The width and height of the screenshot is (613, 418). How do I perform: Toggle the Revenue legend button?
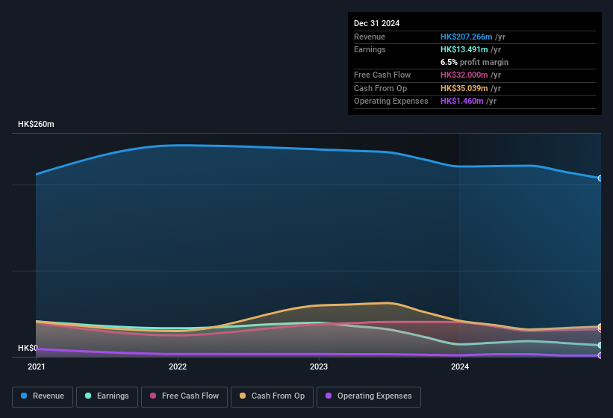(x=43, y=396)
